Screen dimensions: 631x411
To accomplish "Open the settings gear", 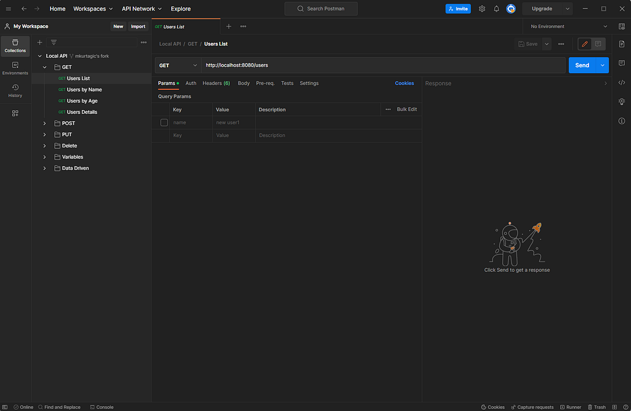I will (x=482, y=9).
